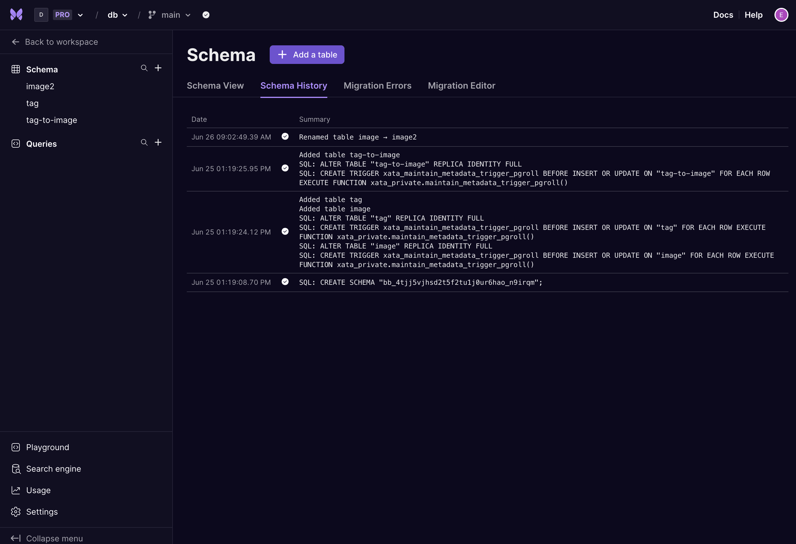Click the Queries code icon in sidebar

16,144
